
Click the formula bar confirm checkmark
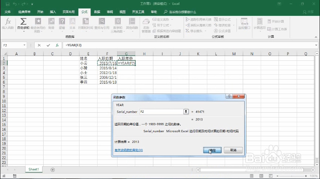coord(48,45)
